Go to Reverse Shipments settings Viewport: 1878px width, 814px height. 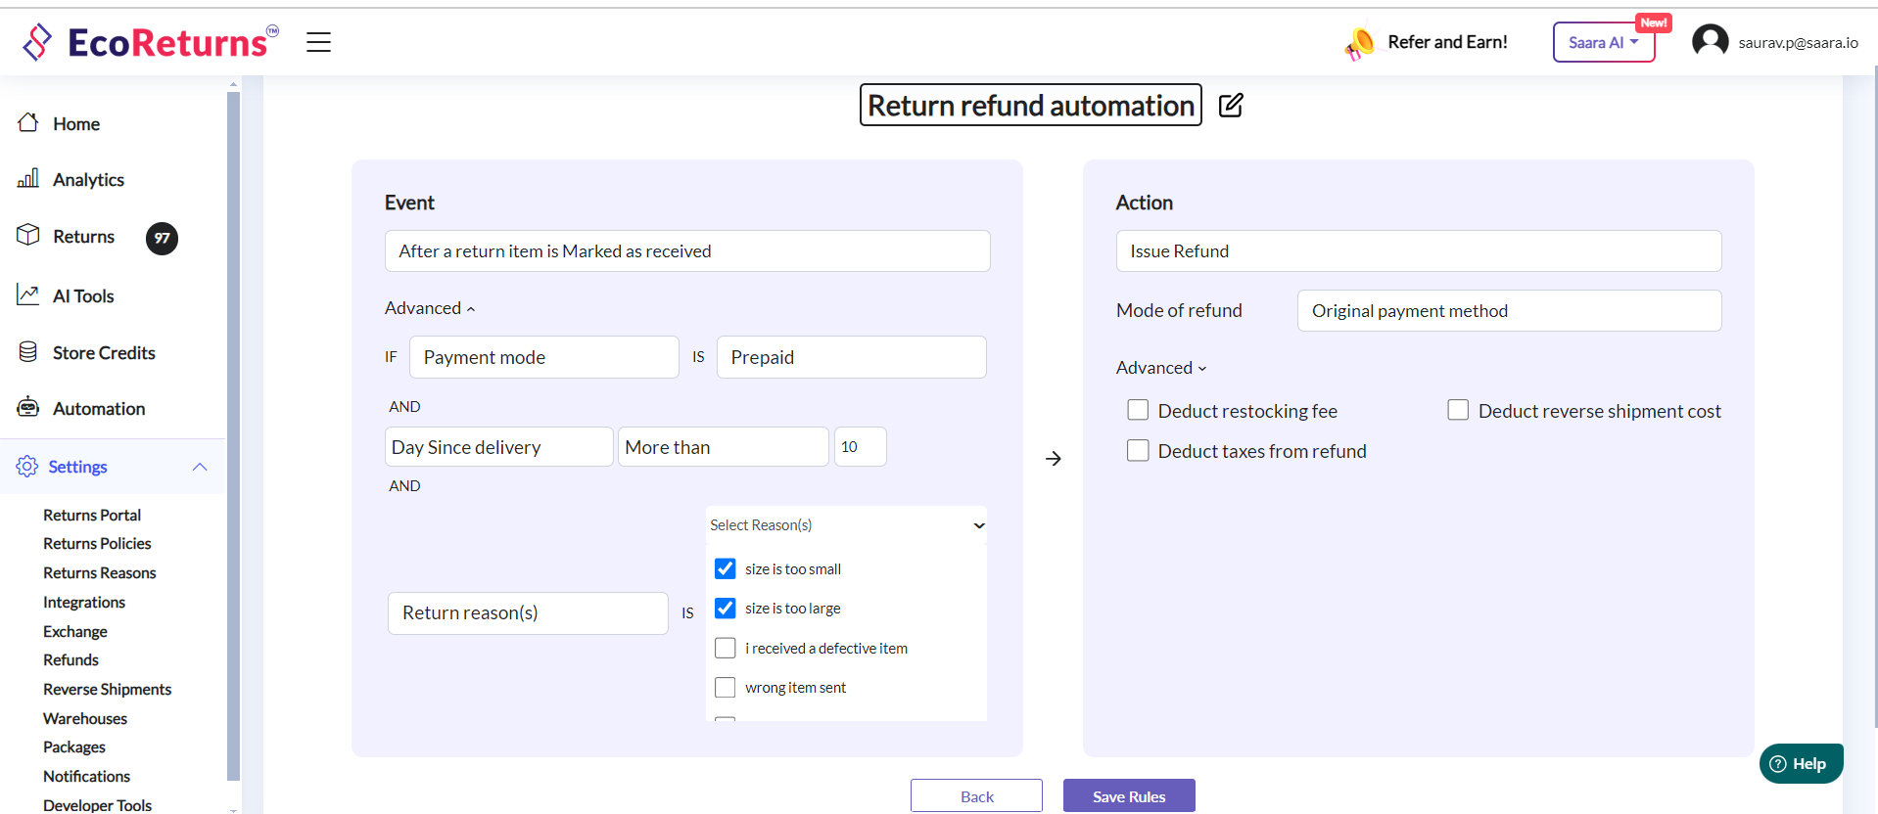click(107, 690)
